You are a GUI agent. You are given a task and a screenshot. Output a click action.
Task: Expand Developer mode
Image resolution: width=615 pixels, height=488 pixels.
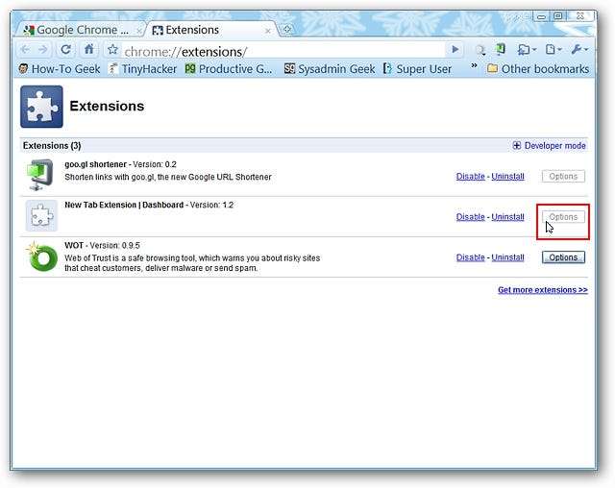coord(549,146)
